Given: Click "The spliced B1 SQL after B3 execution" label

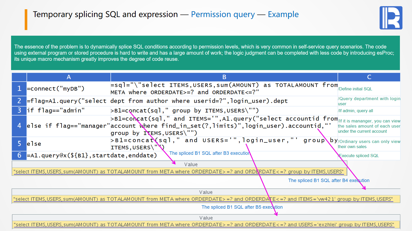Looking at the screenshot, I should [x=210, y=153].
